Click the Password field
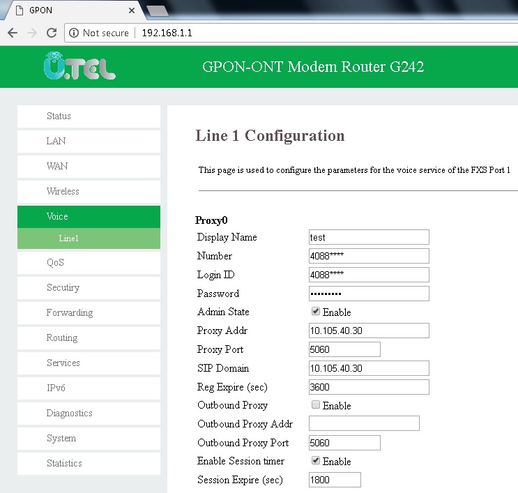This screenshot has height=493, width=518. [x=368, y=294]
